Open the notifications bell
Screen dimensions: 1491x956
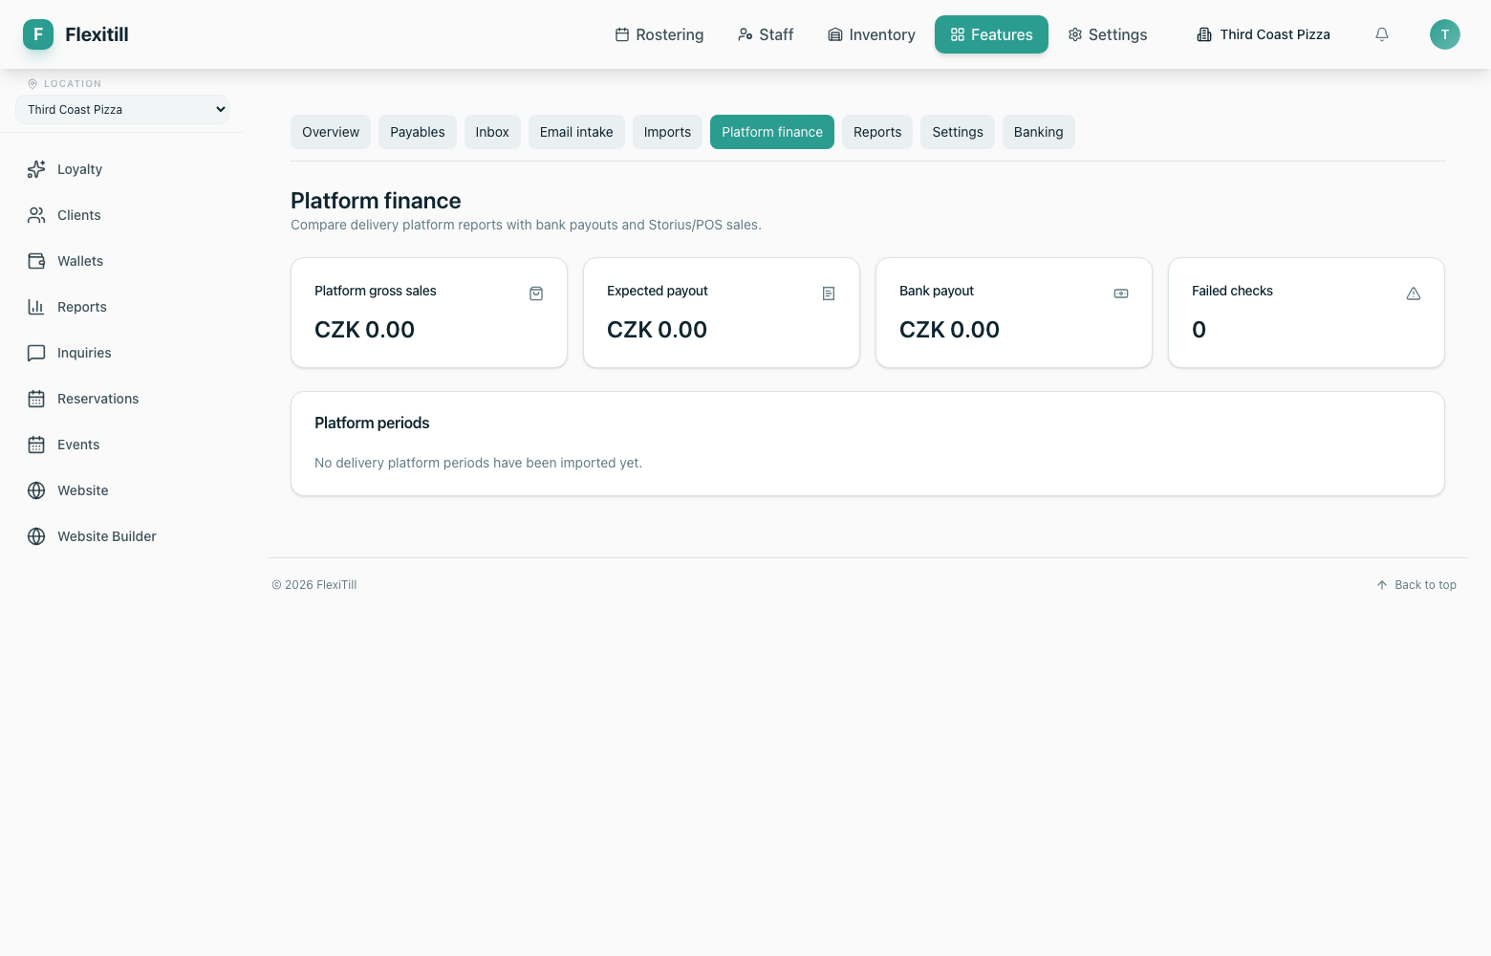[x=1382, y=34]
